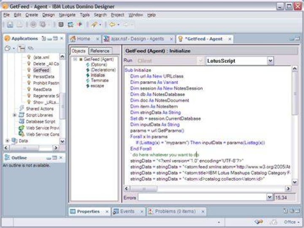The width and height of the screenshot is (304, 228).
Task: Open dropdown arrow beside Back toolbar icon
Action: [x=118, y=24]
